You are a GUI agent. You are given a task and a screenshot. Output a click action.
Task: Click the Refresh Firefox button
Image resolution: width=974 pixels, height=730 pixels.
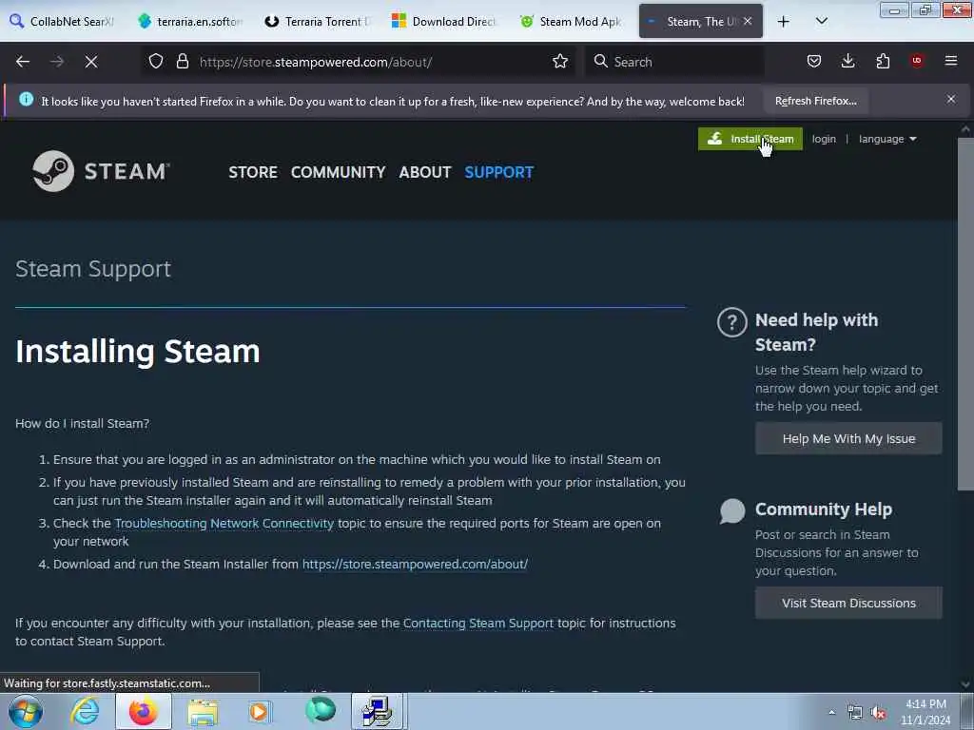pyautogui.click(x=815, y=101)
